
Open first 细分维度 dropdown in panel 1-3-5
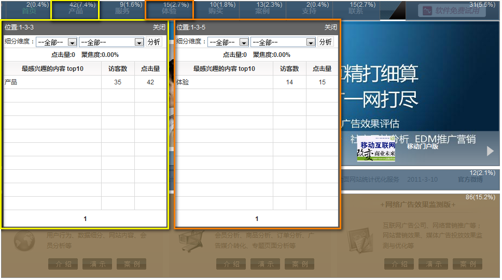click(x=228, y=42)
